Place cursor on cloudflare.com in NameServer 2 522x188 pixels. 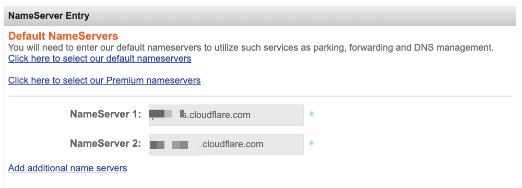point(233,144)
